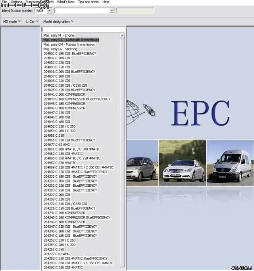Viewport: 254px width, 271px height.
Task: Select 204056 C 350
Action: coord(54,135)
